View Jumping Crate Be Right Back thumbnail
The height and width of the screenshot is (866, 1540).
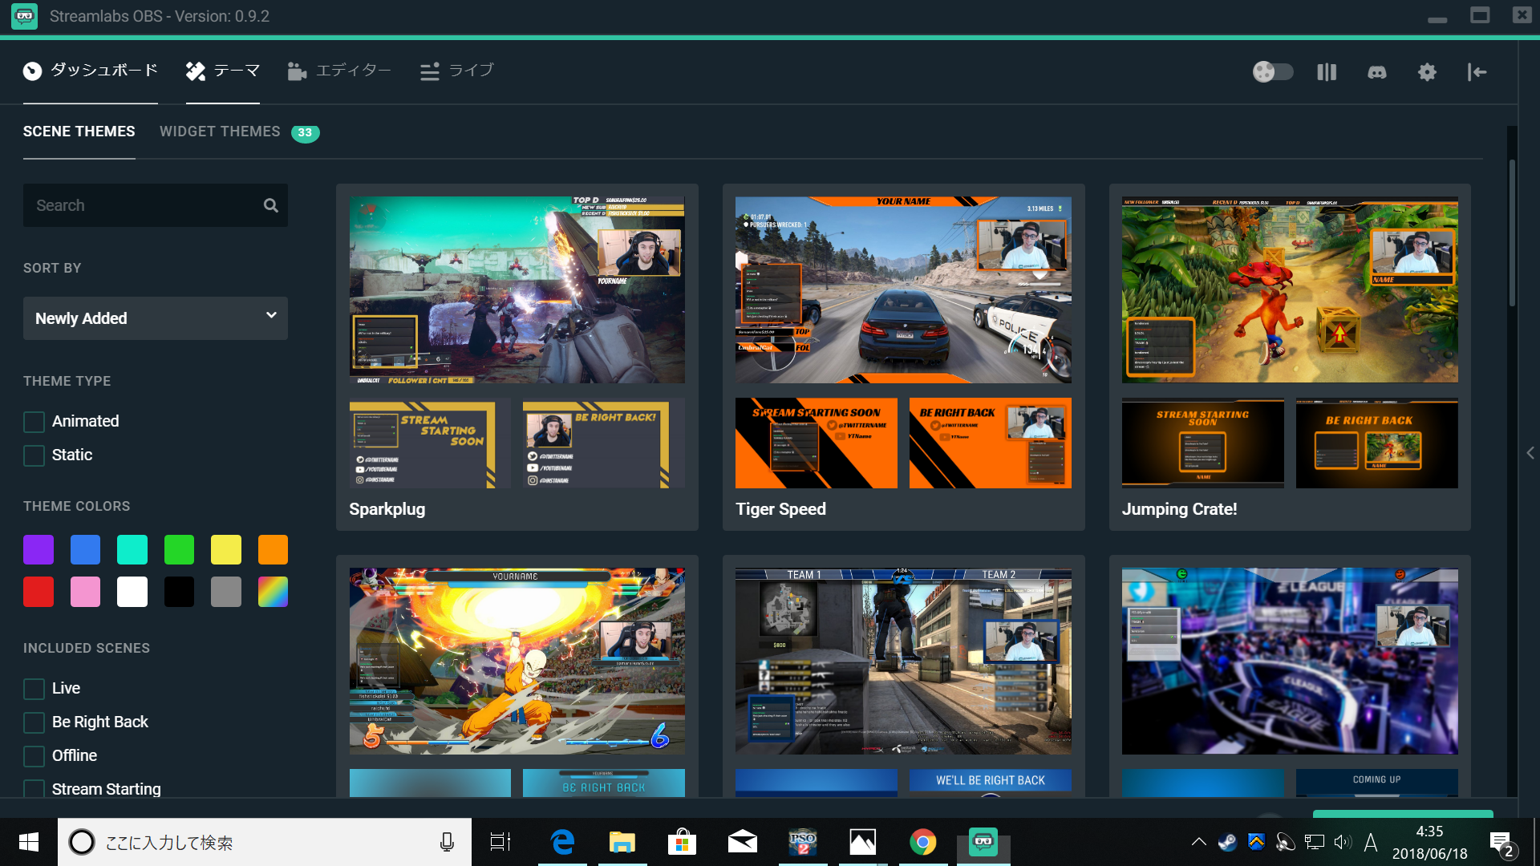(x=1377, y=443)
